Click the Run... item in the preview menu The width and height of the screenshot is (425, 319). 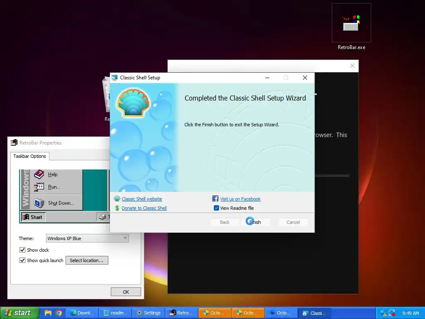point(54,187)
